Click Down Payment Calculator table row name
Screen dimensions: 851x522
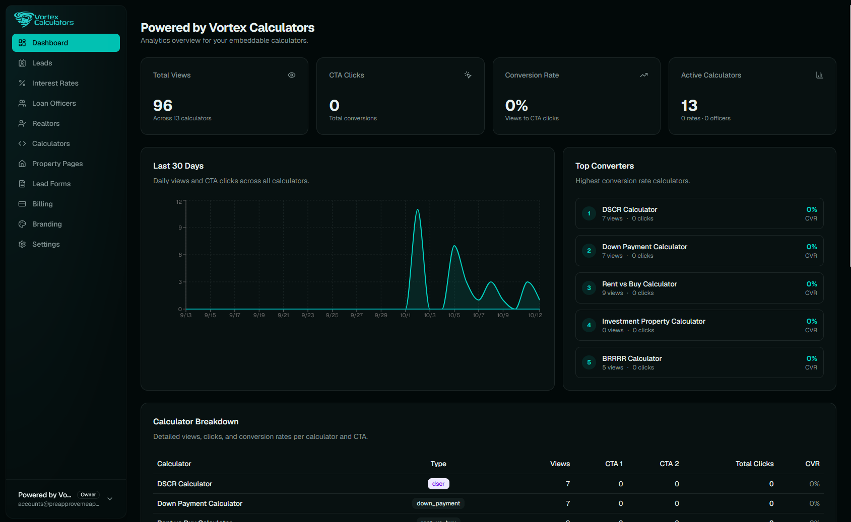200,503
